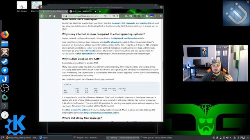The image size is (250, 140).
Task: Expand hidden system tray icons arrow
Action: coord(231,138)
